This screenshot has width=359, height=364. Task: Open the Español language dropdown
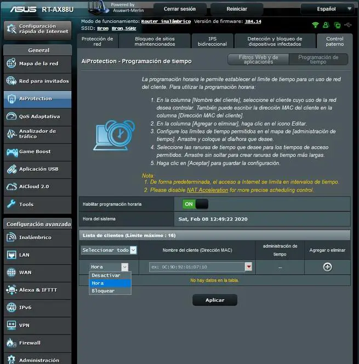click(x=327, y=9)
